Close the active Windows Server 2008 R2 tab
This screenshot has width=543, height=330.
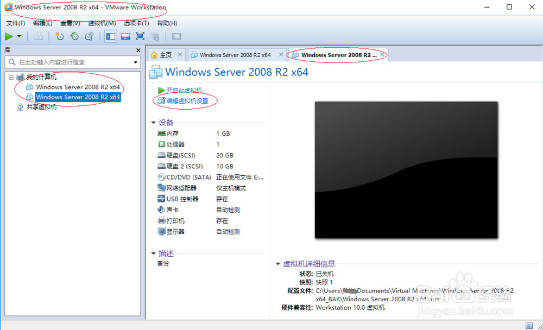(x=382, y=55)
